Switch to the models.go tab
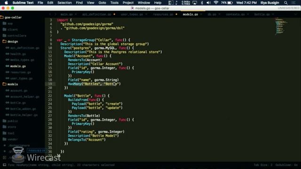Image resolution: width=301 pixels, height=169 pixels. (190, 15)
